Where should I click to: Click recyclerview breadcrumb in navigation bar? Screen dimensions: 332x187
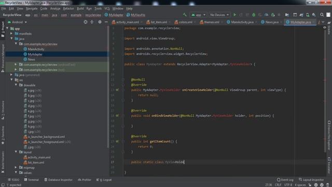93,15
